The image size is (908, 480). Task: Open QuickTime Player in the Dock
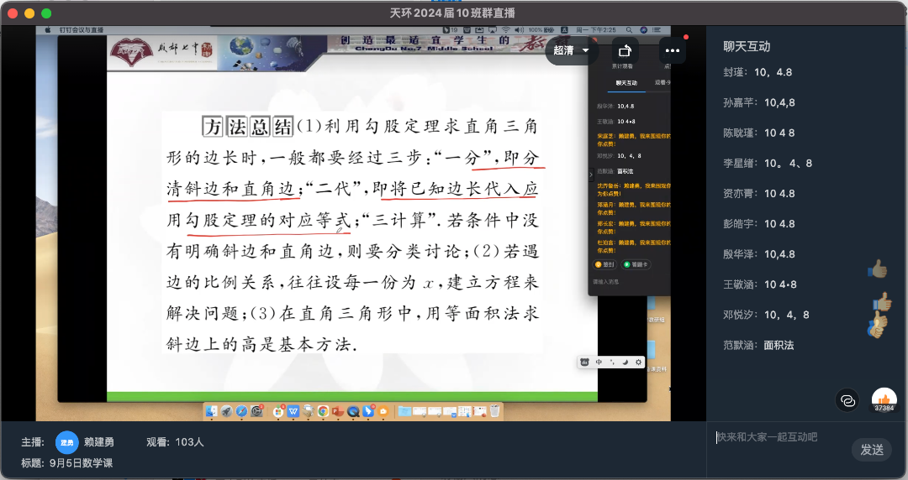coord(352,411)
